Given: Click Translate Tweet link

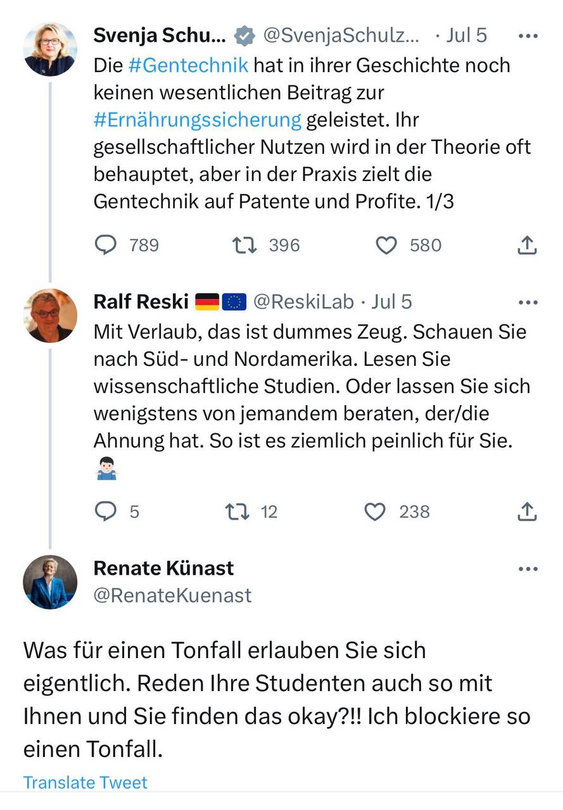Looking at the screenshot, I should point(85,783).
